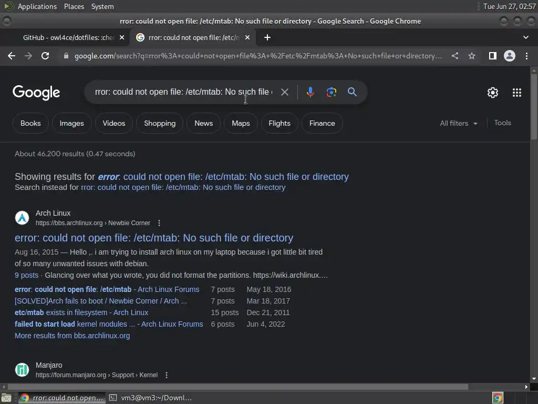538x404 pixels.
Task: Open Chrome's three-dot menu
Action: (x=526, y=56)
